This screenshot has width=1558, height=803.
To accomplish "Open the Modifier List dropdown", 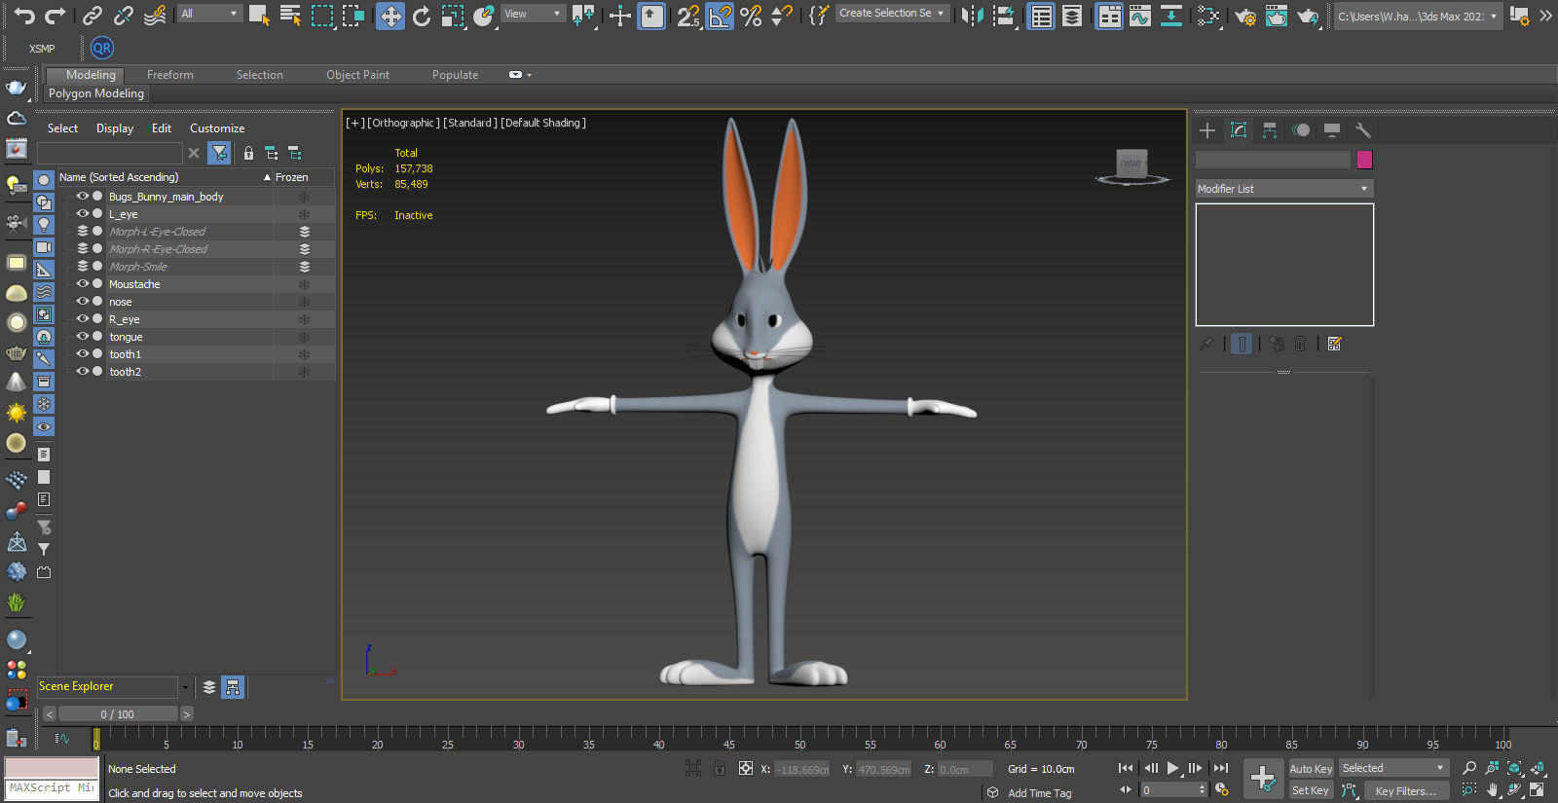I will point(1284,189).
